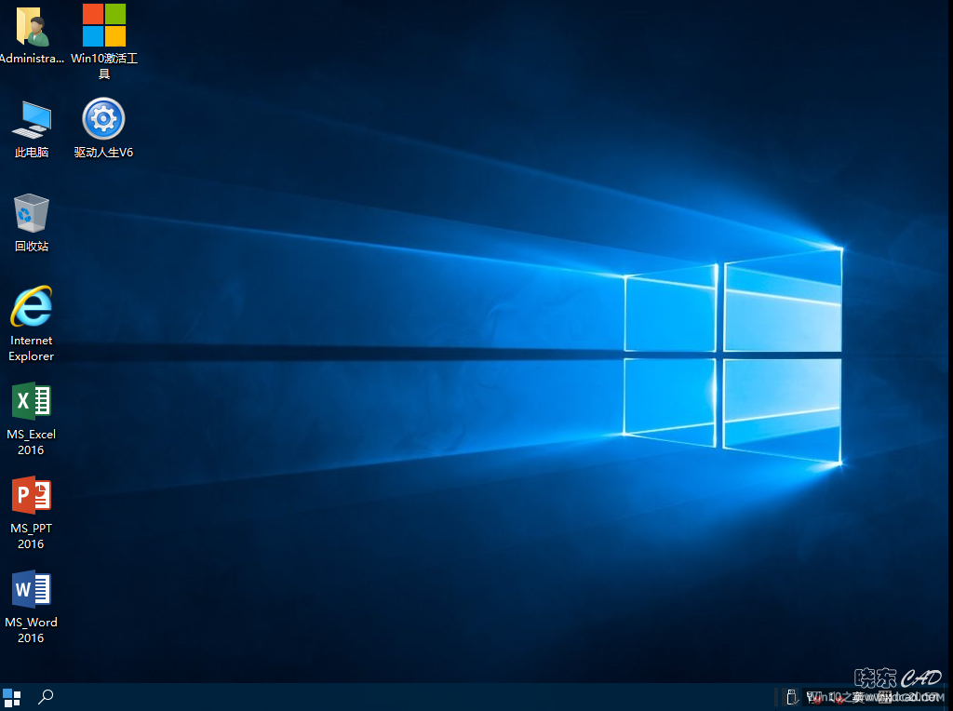Image resolution: width=953 pixels, height=711 pixels.
Task: Open the Administrator user folder icon
Action: pyautogui.click(x=32, y=34)
